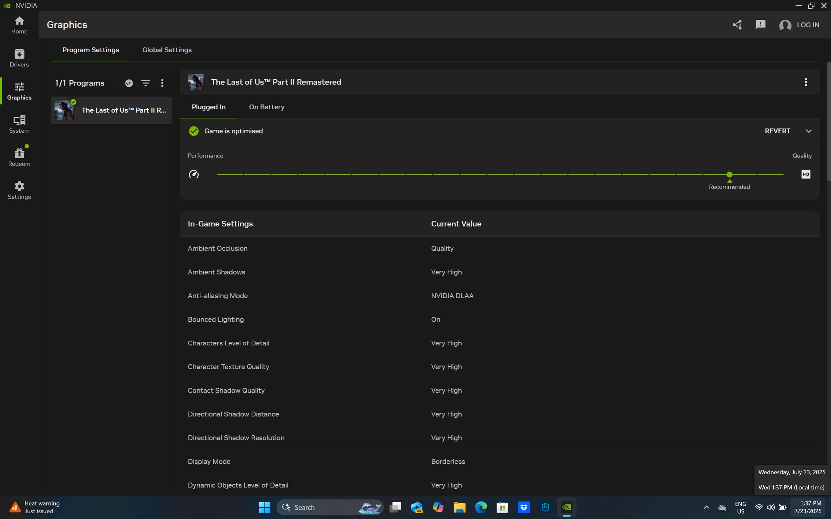The height and width of the screenshot is (519, 831).
Task: Select the Plugged In tab
Action: pos(208,107)
